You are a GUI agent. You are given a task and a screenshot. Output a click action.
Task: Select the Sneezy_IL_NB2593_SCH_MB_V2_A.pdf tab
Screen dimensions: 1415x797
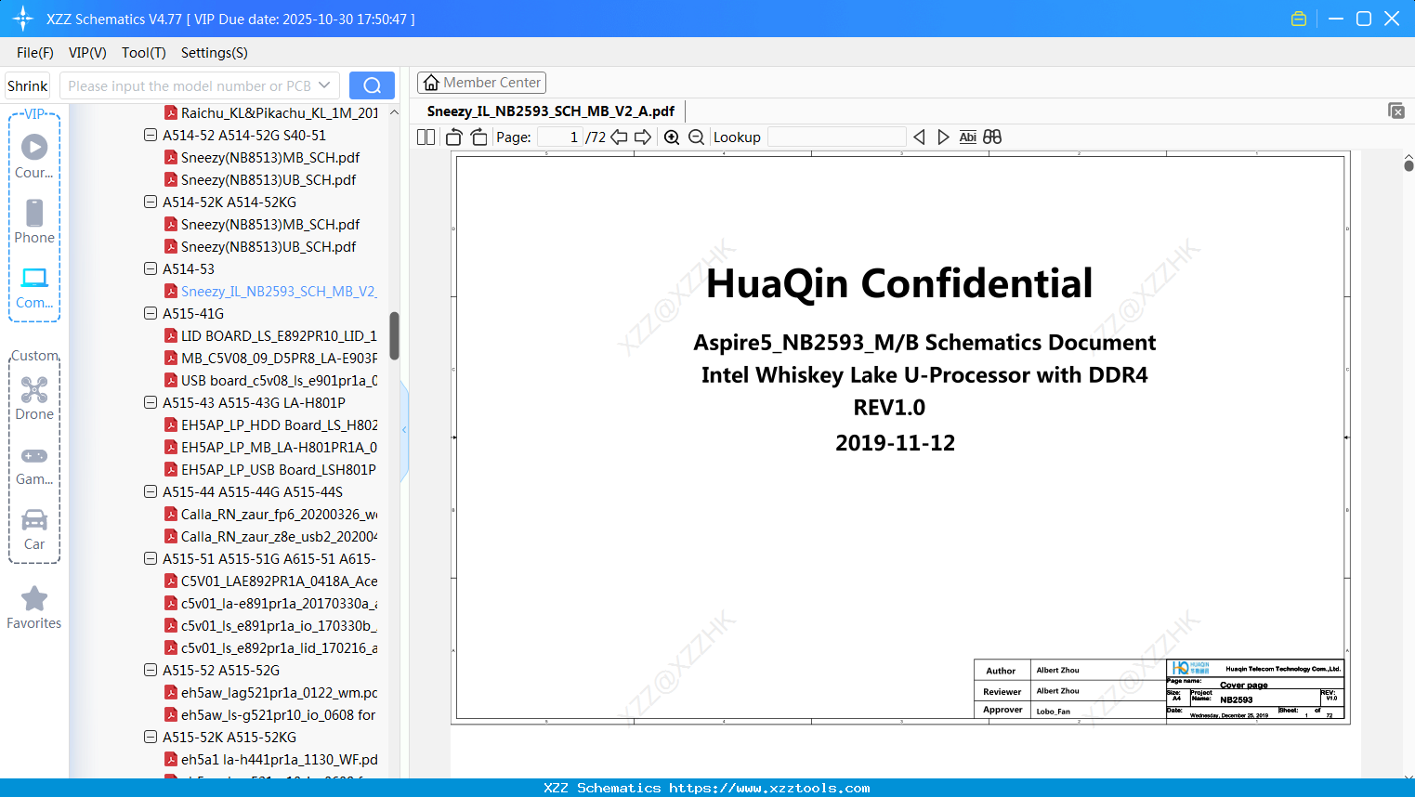[x=551, y=111]
